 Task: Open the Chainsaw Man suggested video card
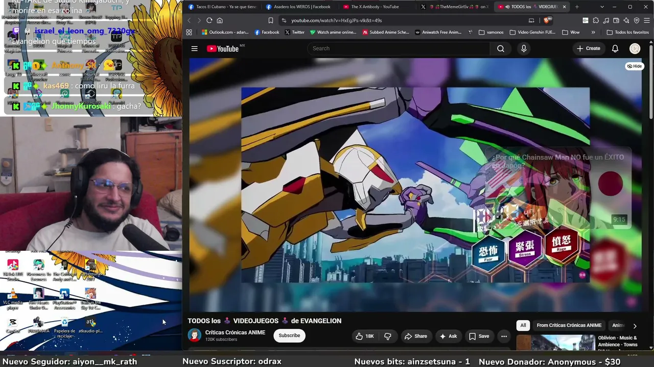click(x=558, y=187)
